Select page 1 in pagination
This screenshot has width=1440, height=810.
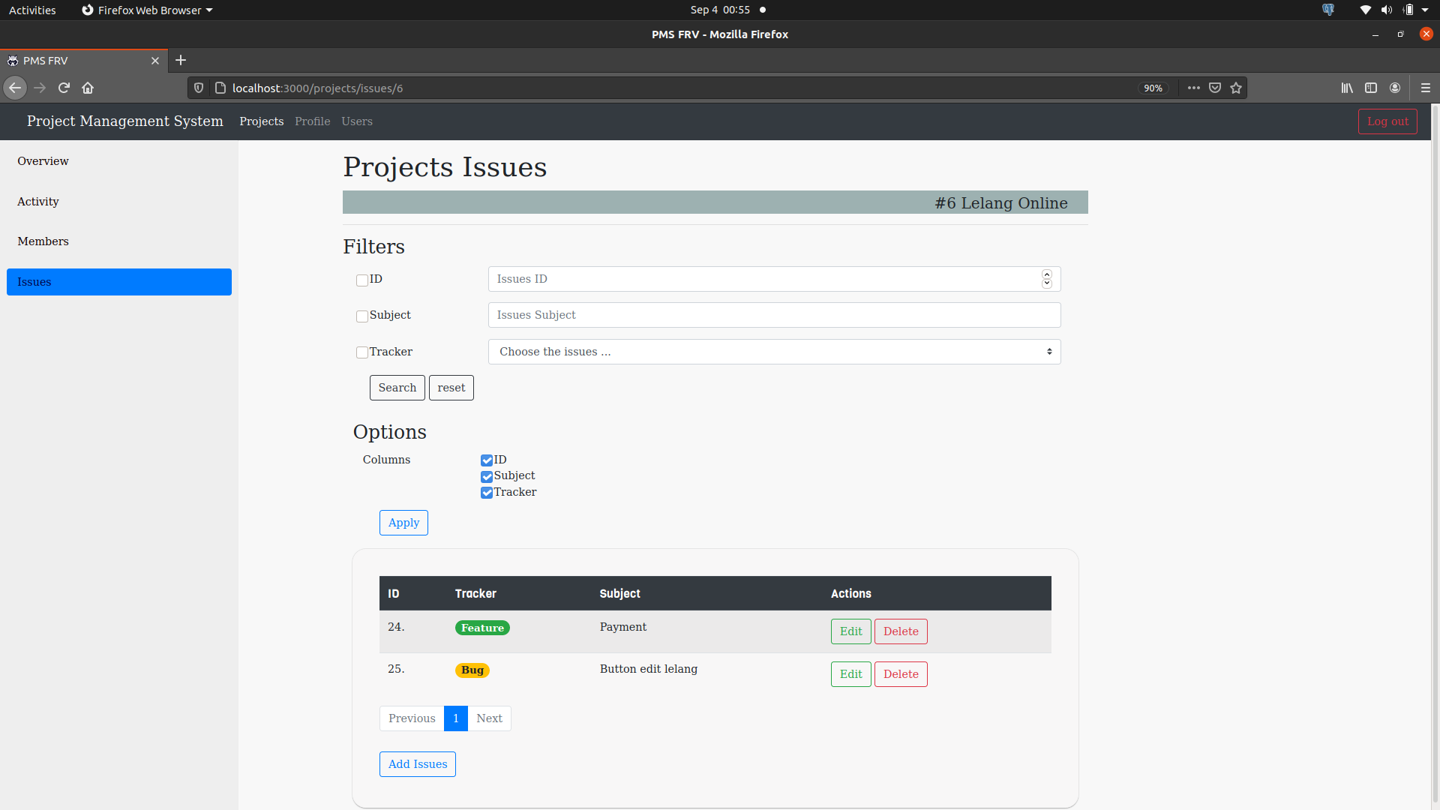point(456,718)
